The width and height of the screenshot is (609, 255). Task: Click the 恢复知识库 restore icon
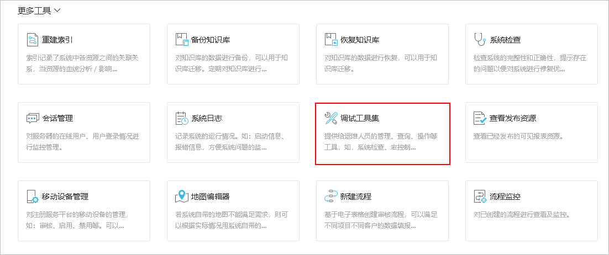point(331,40)
